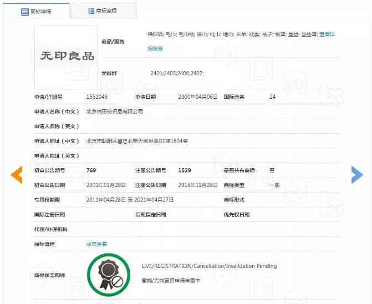Click the 后期指定日期 label

(x=151, y=215)
